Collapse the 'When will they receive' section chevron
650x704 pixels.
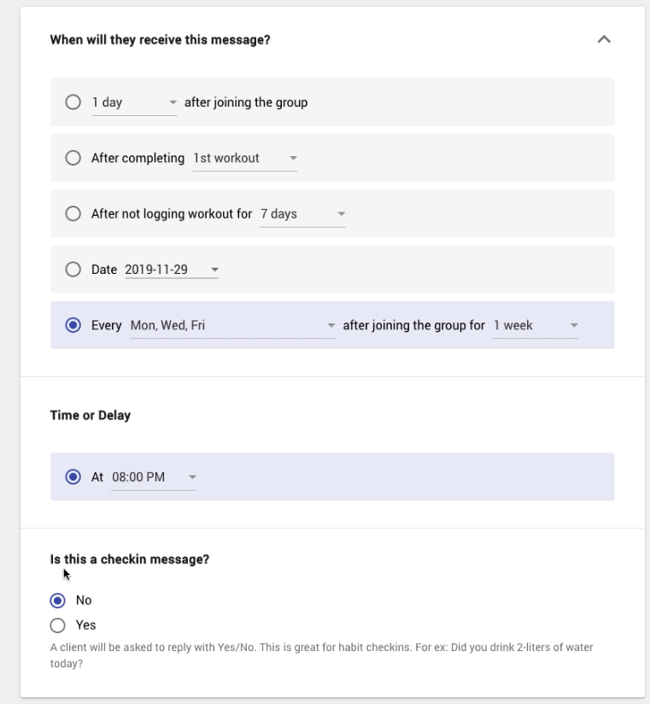pos(604,39)
